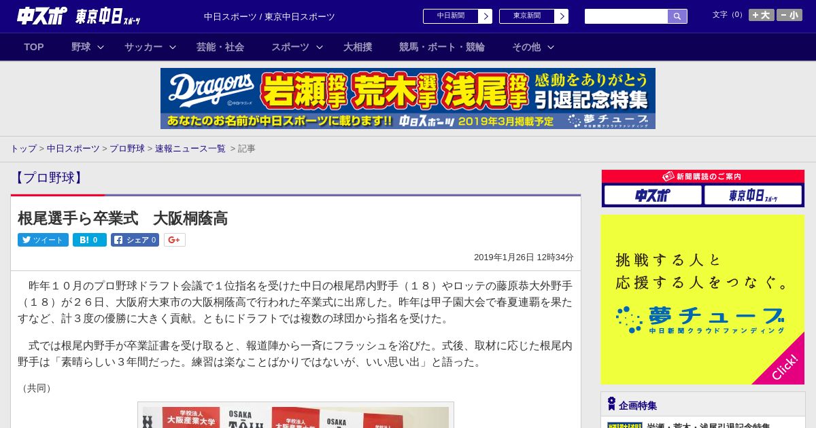Screen dimensions: 816x428
Task: Click 東京中日スポーツ subscription guide button in sidebar
Action: 753,196
